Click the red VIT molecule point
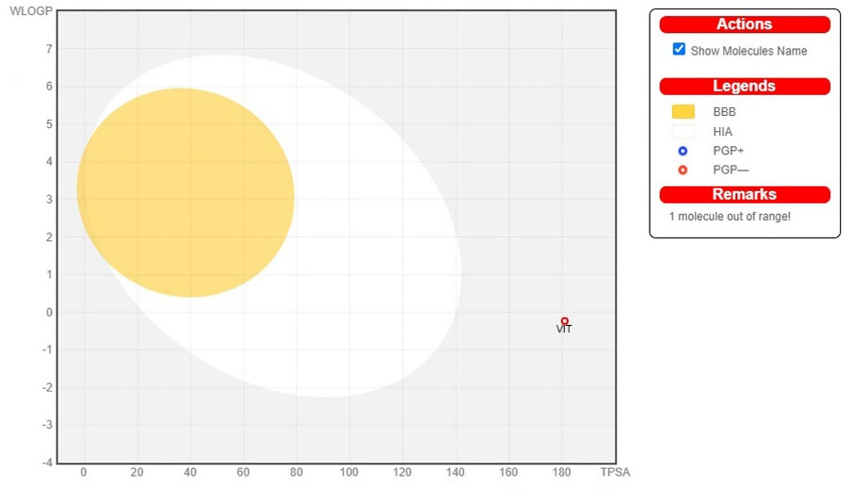The image size is (853, 500). (x=565, y=321)
